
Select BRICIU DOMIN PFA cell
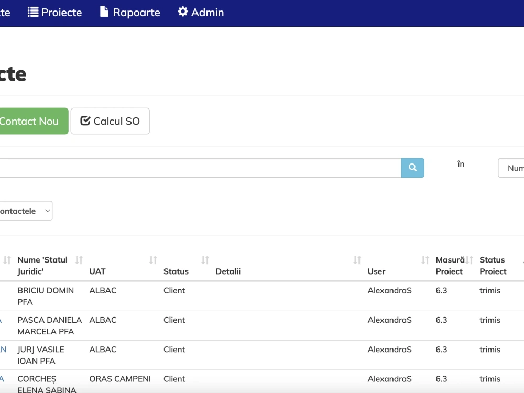pyautogui.click(x=46, y=296)
